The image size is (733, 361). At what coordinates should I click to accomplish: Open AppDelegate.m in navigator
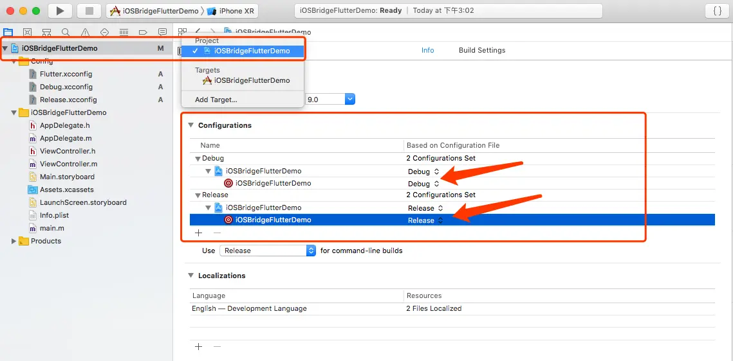click(66, 139)
